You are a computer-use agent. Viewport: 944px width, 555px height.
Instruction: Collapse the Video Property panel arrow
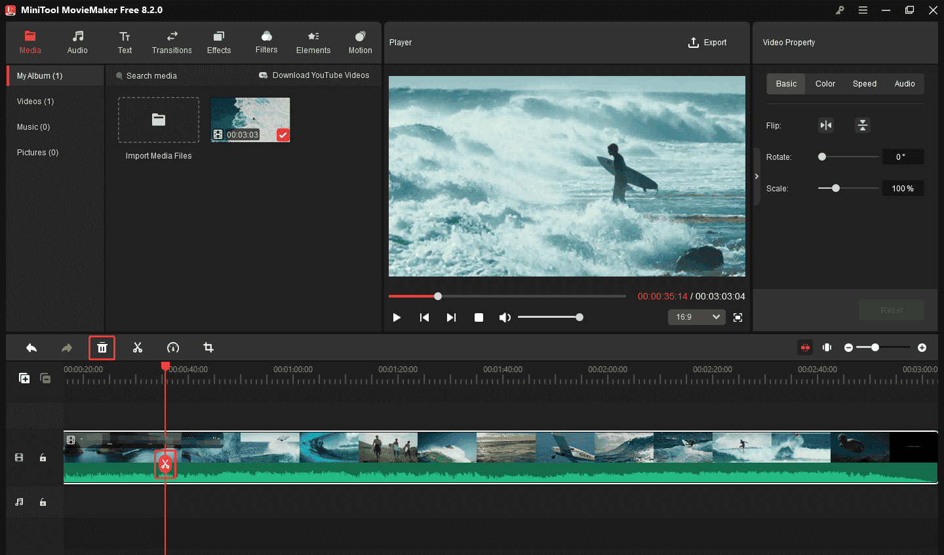[757, 176]
